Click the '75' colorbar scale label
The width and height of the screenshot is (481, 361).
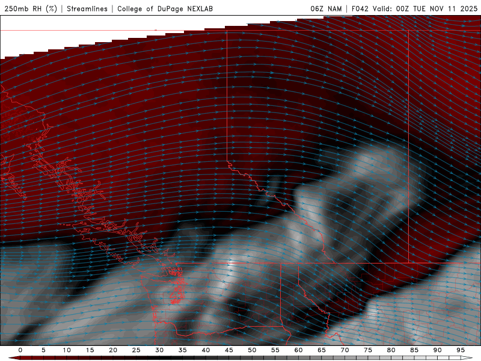pos(368,350)
